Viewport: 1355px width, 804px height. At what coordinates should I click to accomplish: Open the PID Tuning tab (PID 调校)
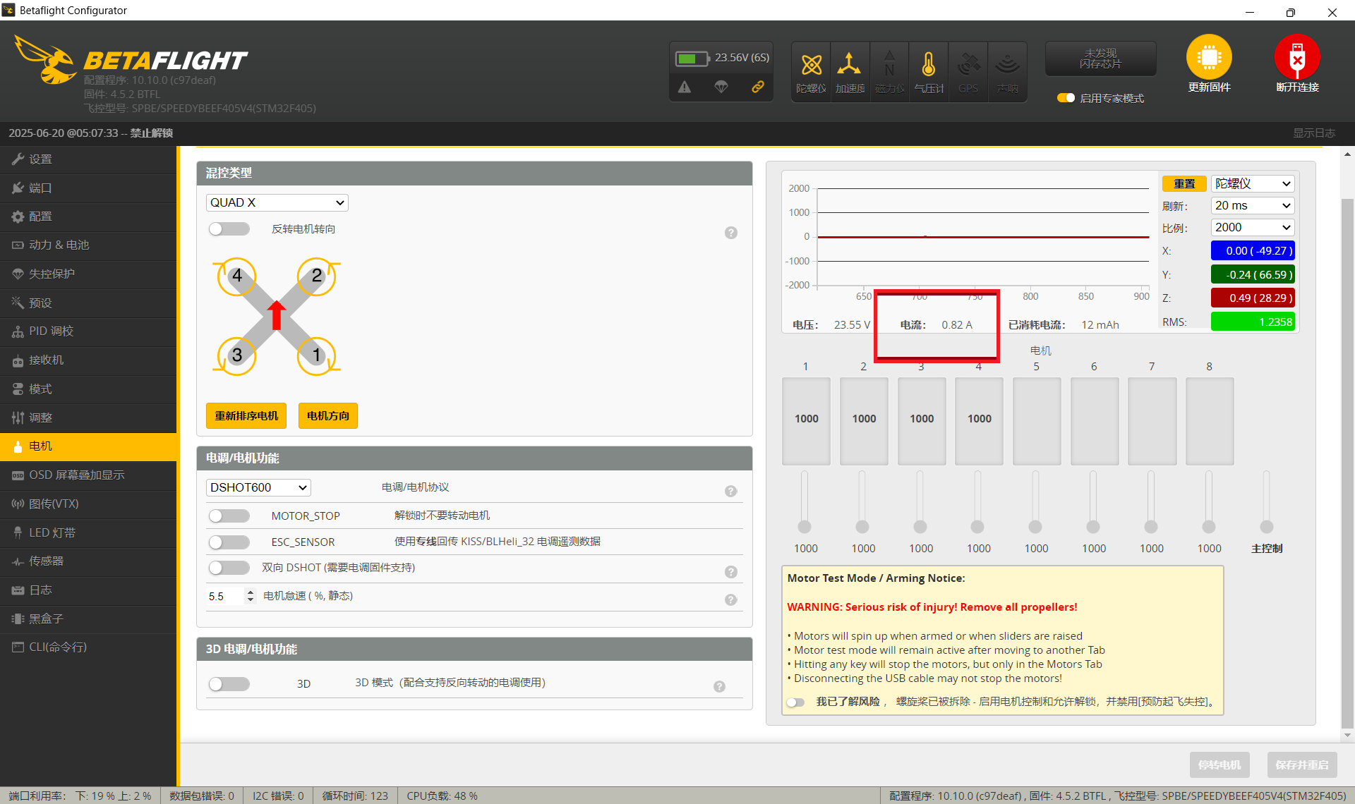(x=88, y=331)
